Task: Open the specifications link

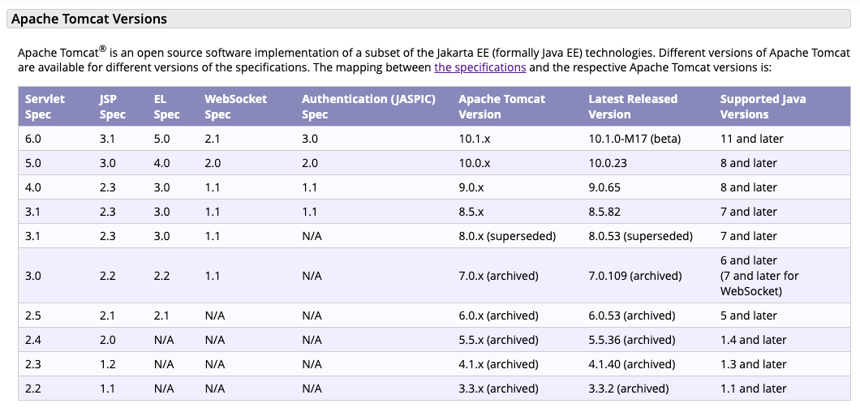Action: tap(480, 67)
